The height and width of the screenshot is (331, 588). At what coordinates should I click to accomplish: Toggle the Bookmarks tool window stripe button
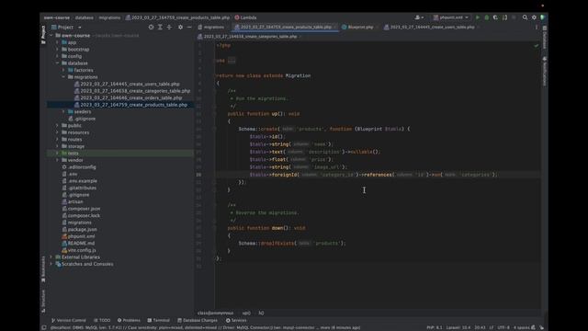(x=43, y=269)
